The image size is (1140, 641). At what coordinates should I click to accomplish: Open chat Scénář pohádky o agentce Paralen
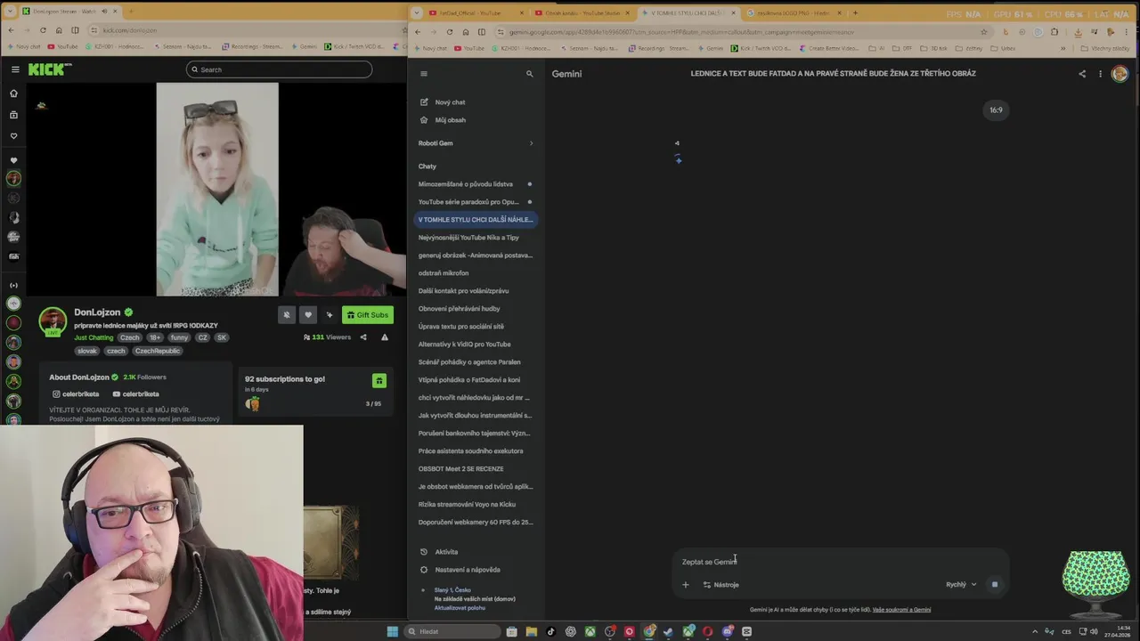click(x=476, y=362)
